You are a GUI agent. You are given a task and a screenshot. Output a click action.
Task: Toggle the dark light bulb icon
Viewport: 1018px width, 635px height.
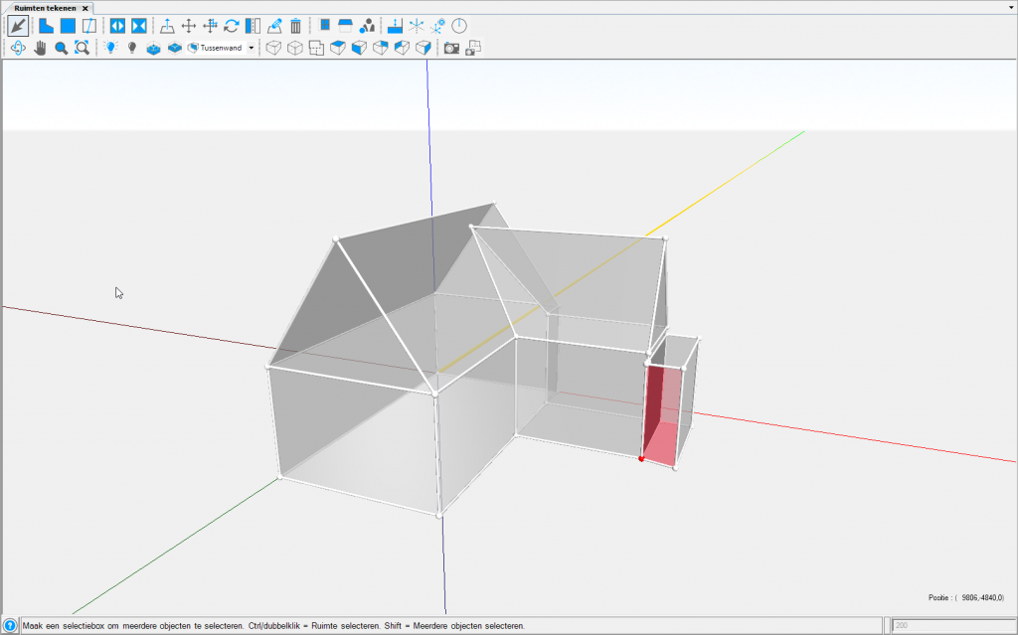pos(131,48)
